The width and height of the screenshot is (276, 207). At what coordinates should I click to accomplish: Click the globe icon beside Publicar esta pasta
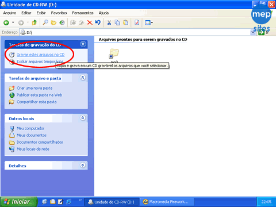12,95
